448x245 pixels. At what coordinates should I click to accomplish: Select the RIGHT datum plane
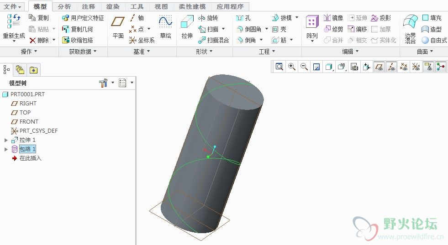24,104
